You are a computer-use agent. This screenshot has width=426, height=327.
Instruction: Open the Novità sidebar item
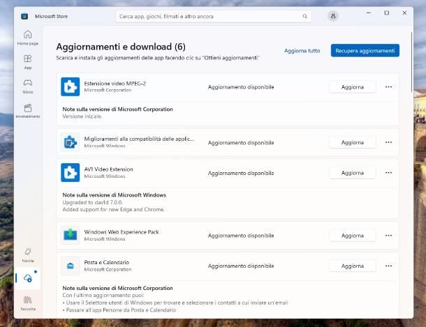(x=28, y=255)
